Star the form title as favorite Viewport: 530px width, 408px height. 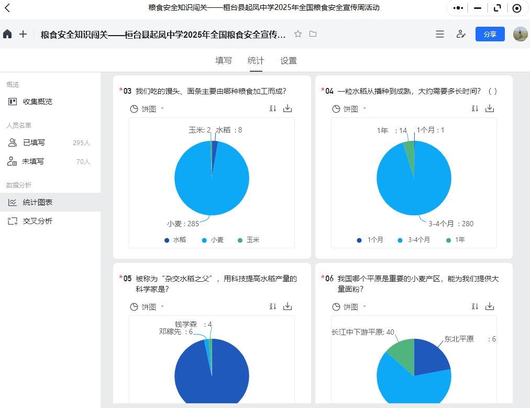point(298,34)
